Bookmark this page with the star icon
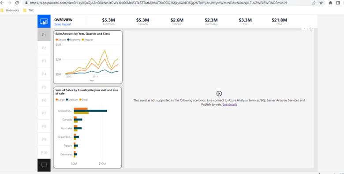The width and height of the screenshot is (344, 174). click(x=321, y=3)
